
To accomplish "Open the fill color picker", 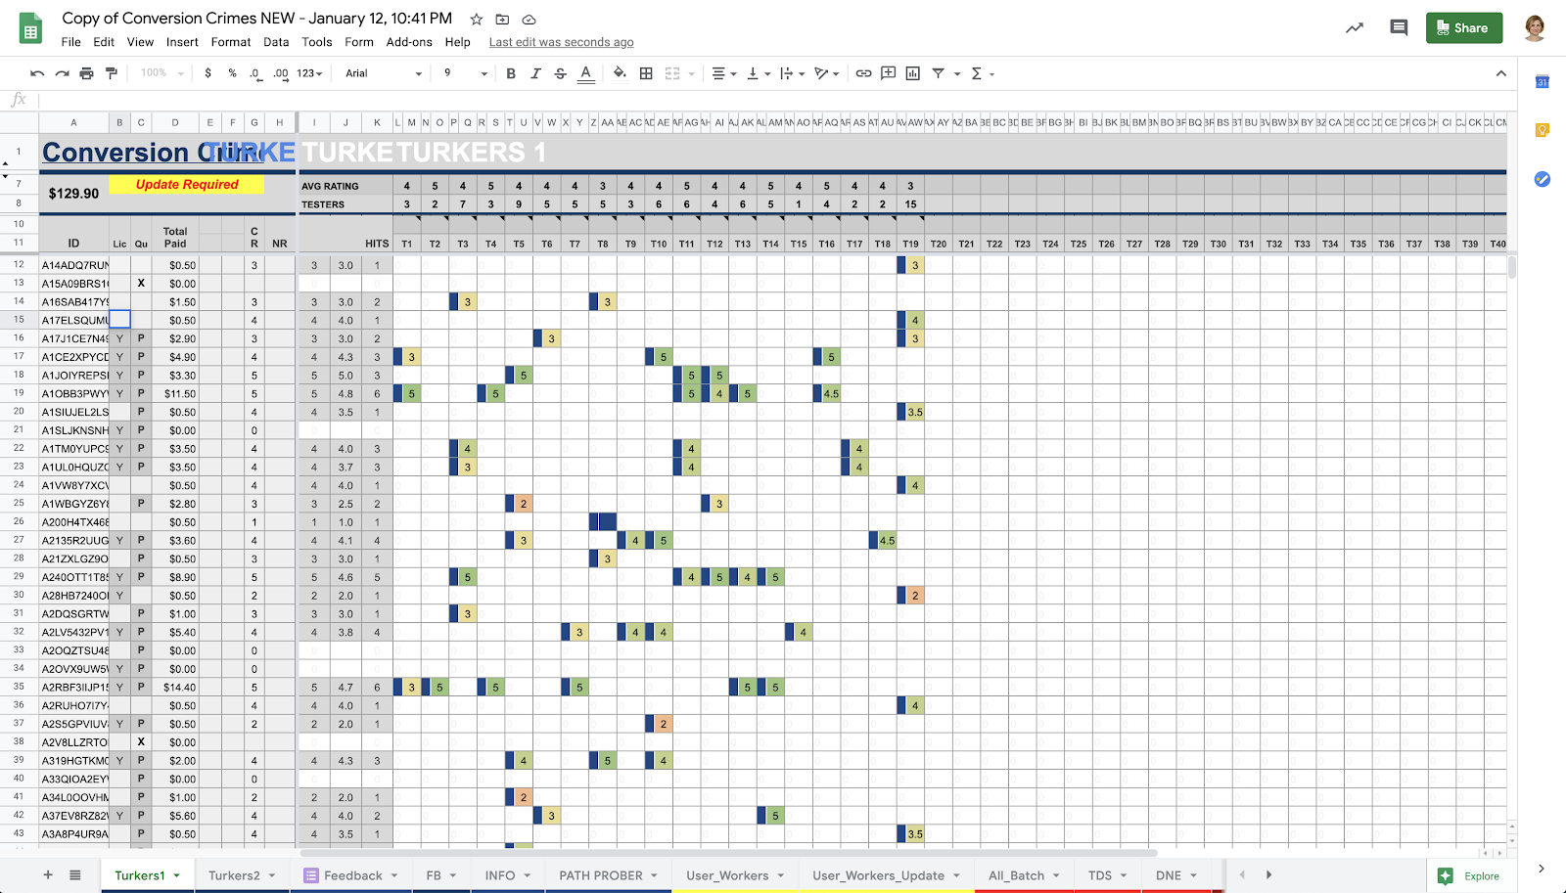I will click(x=620, y=73).
